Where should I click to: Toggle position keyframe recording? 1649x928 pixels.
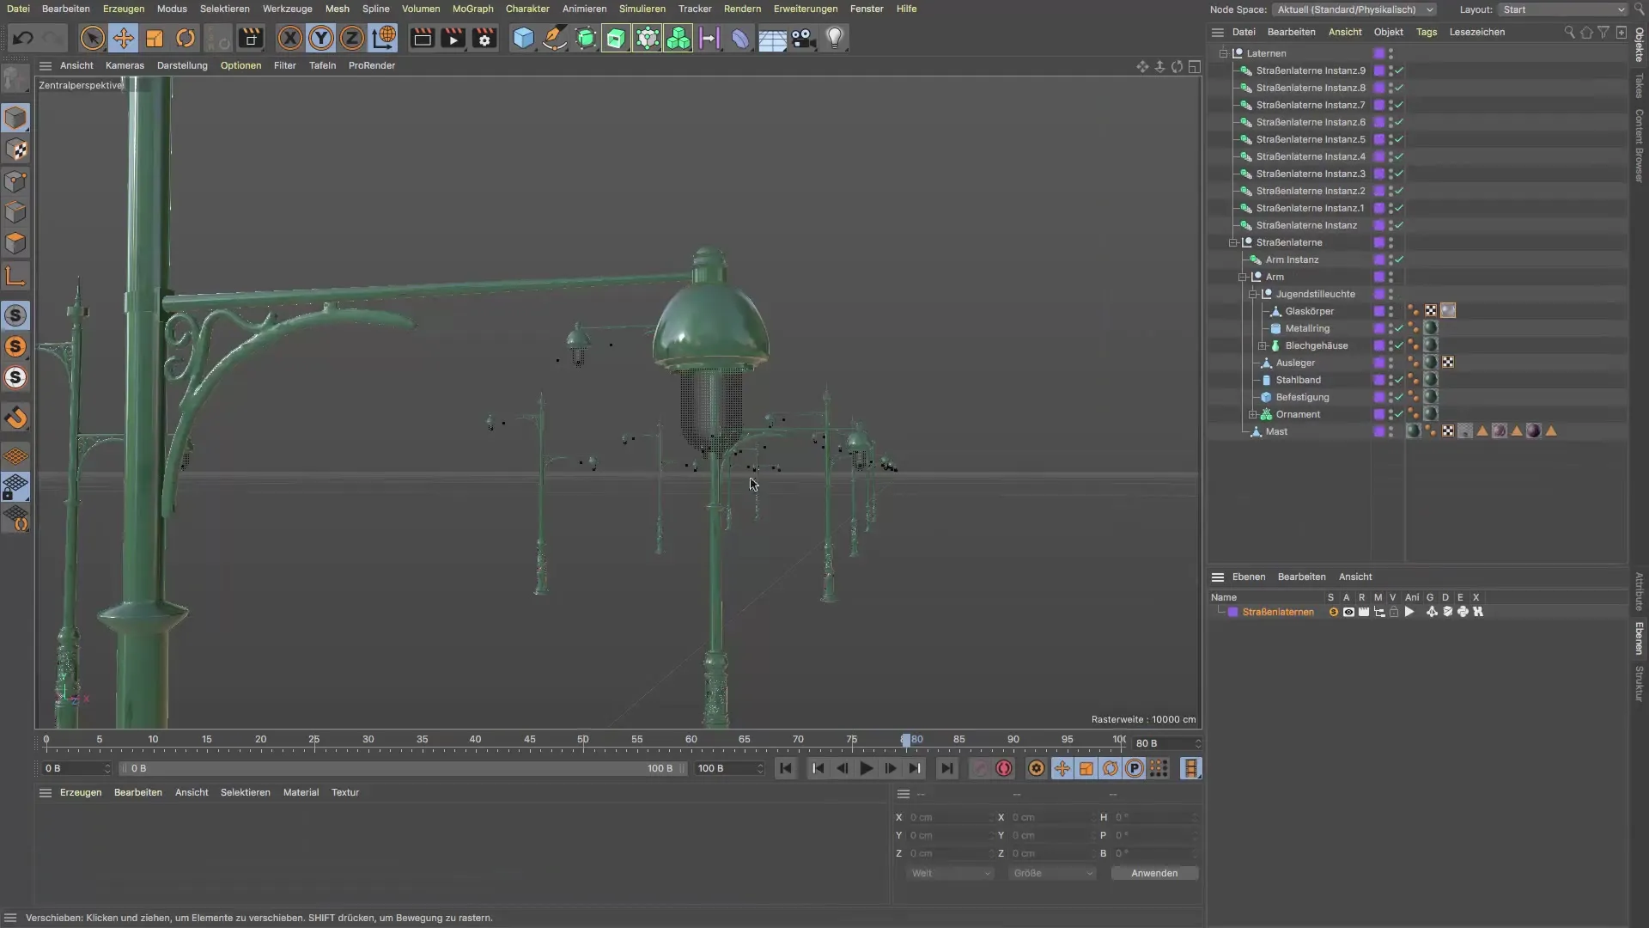point(1062,768)
